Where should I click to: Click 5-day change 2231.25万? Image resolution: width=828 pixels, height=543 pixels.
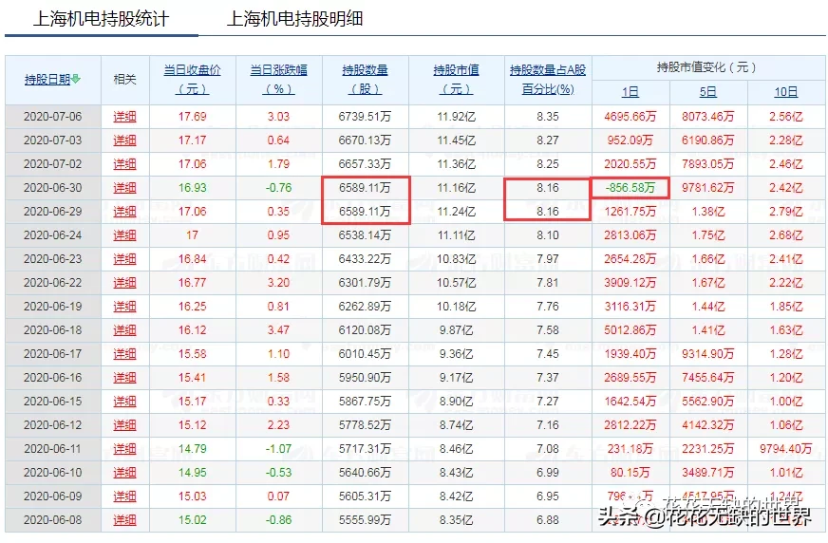click(708, 449)
